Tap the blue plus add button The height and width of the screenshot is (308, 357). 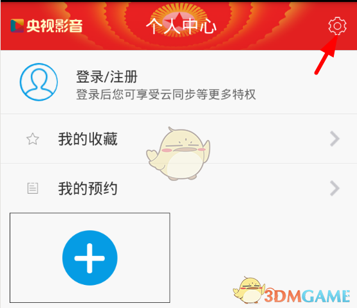tap(89, 258)
